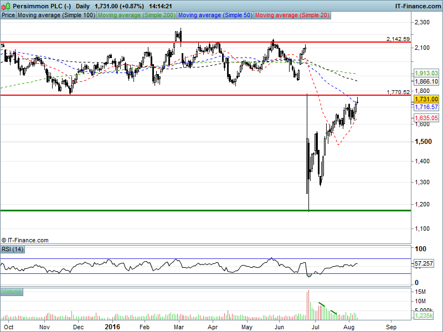The image size is (443, 332).
Task: Click the 1,770.52 support line label
Action: click(x=398, y=92)
